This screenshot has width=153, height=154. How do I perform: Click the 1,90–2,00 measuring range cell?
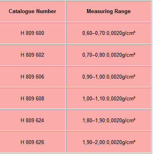coord(108,142)
